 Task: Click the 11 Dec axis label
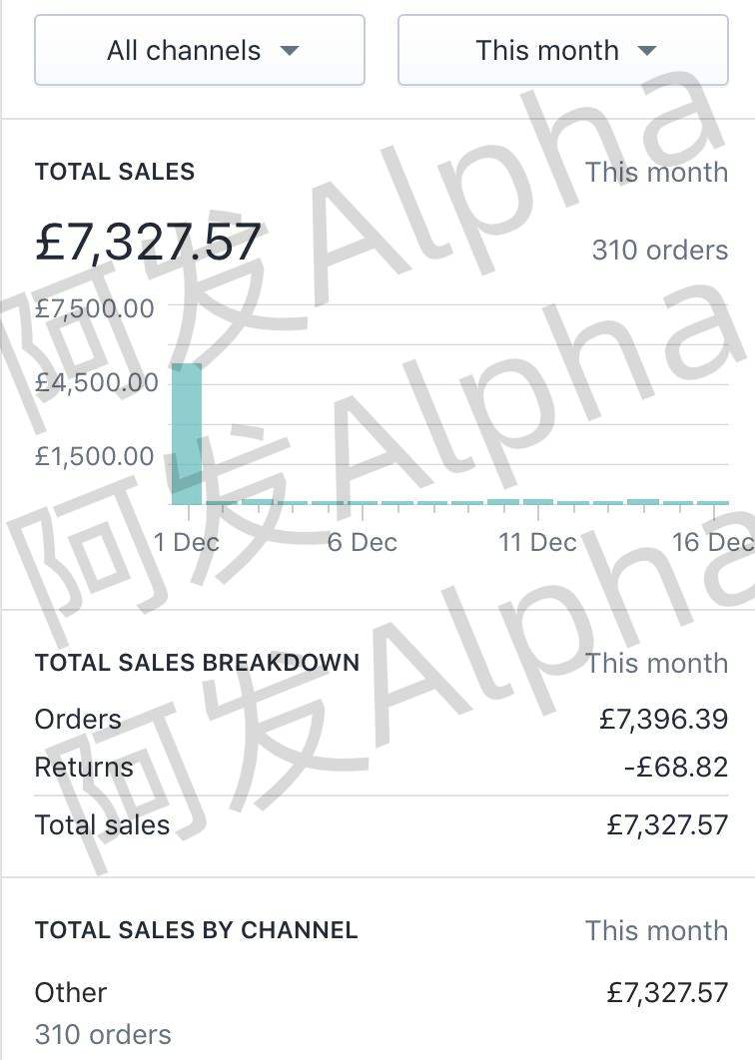point(537,542)
